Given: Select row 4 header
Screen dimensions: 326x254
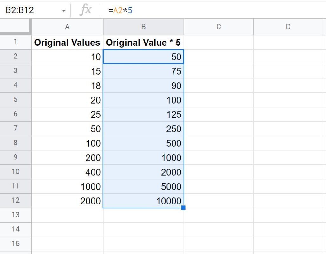Looking at the screenshot, I should tap(16, 85).
